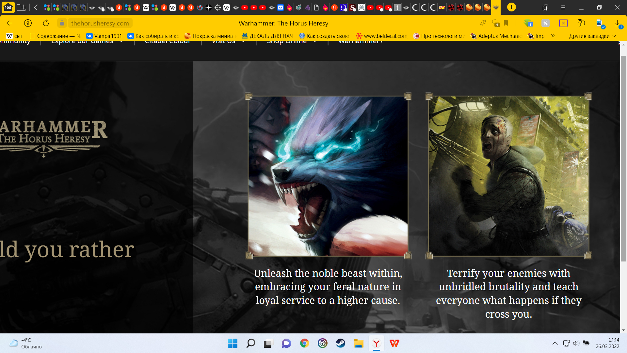Open the Adeptus Mechanic bookmark
The height and width of the screenshot is (353, 627).
[x=496, y=36]
